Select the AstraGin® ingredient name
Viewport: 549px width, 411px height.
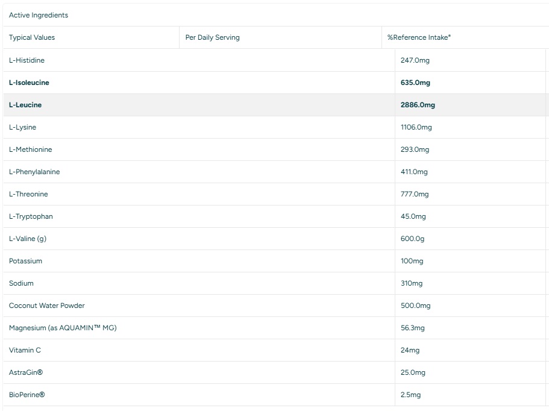tap(26, 372)
